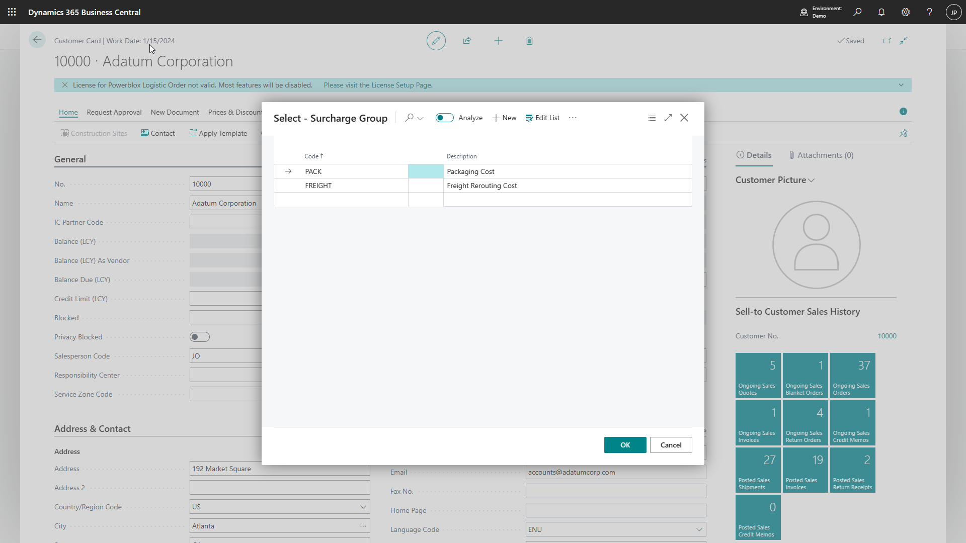This screenshot has height=543, width=966.
Task: Search in the Surcharge Group dialog
Action: [x=410, y=118]
